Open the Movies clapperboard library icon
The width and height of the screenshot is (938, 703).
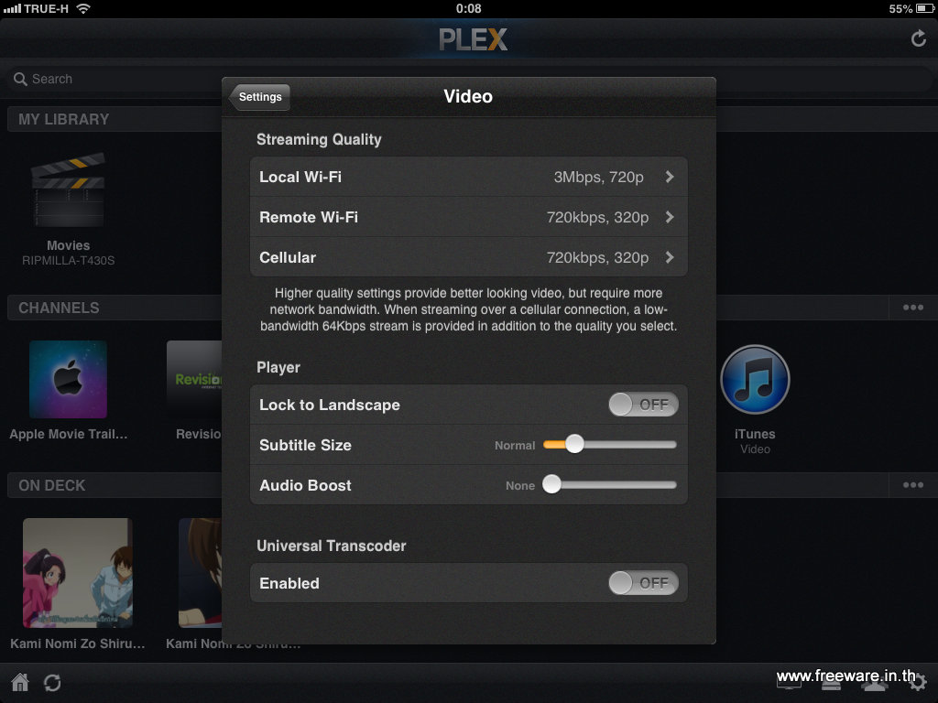[x=68, y=190]
